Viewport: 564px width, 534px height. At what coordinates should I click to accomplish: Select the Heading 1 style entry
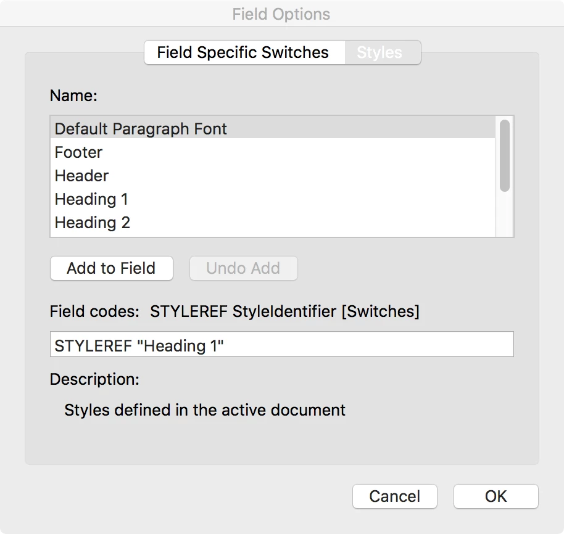91,199
